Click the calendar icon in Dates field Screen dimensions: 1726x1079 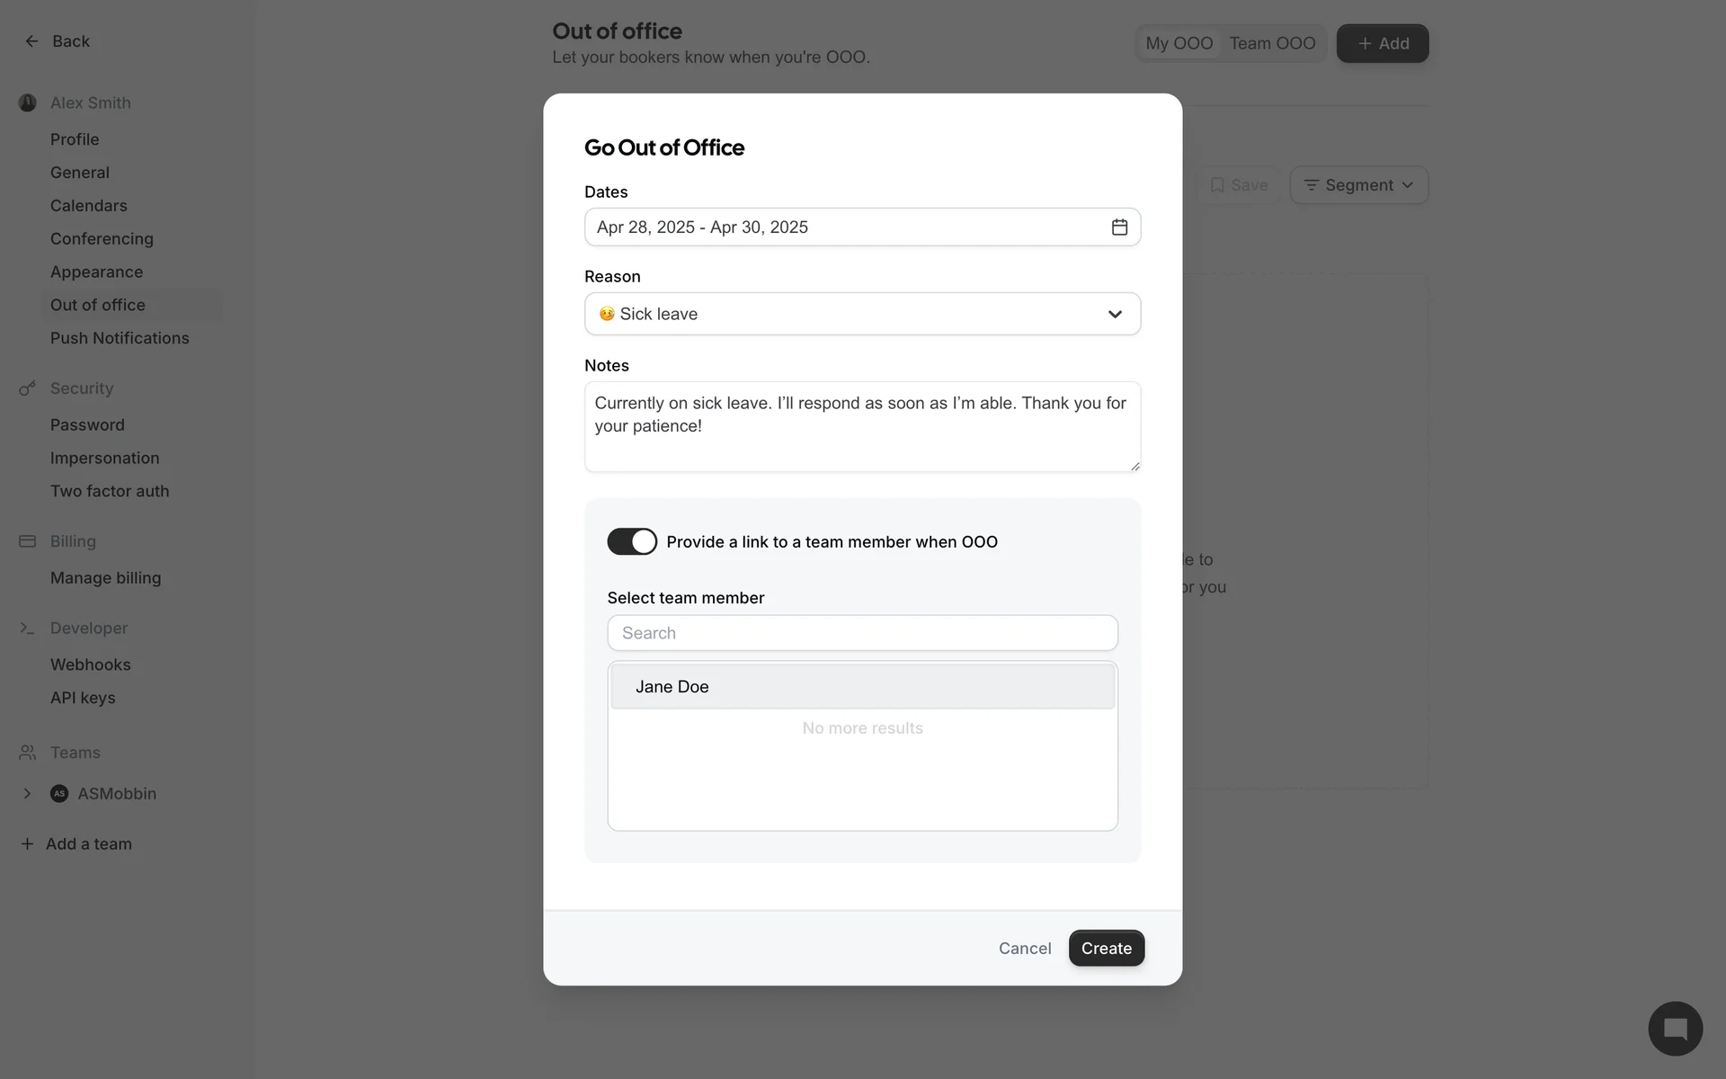coord(1119,227)
